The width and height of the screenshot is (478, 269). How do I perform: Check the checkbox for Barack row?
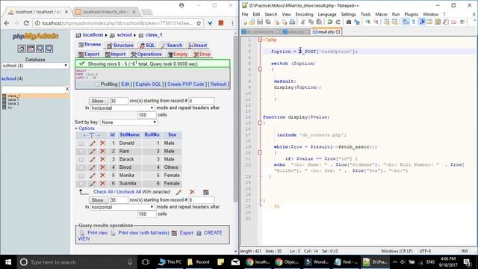(x=81, y=159)
